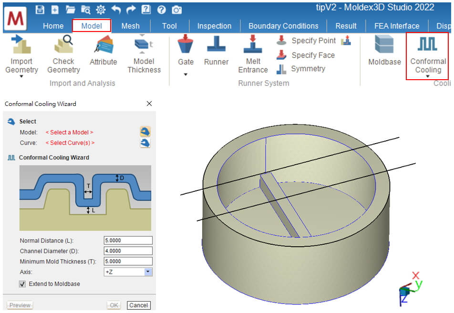The height and width of the screenshot is (313, 454).
Task: Click the camera snapshot icon
Action: pos(176,10)
